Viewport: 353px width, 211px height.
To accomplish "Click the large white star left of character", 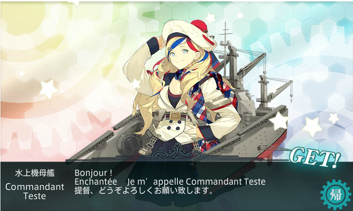I will coord(48,89).
